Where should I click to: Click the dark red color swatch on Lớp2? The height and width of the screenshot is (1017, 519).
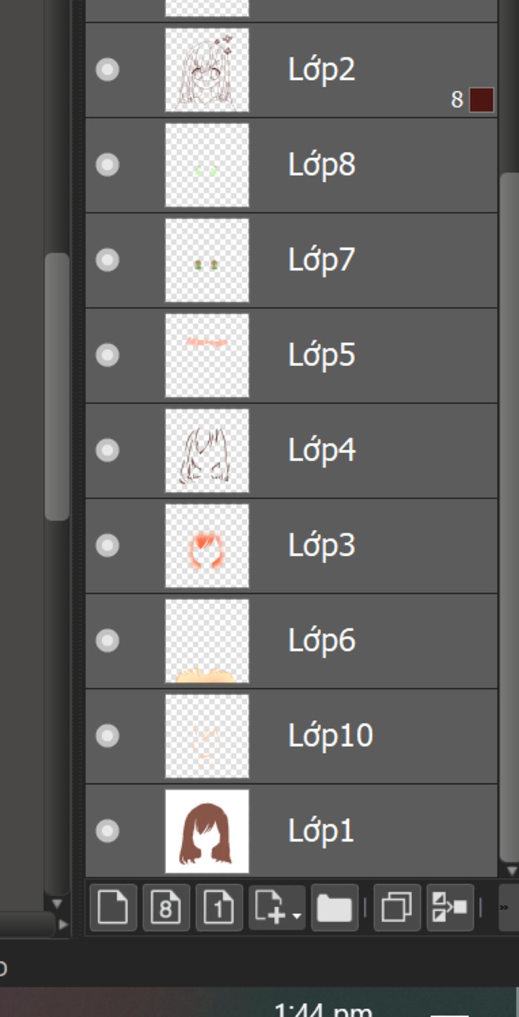481,99
